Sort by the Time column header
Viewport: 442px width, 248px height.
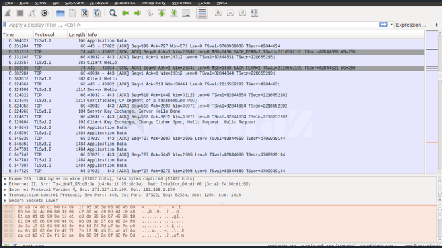pos(18,34)
